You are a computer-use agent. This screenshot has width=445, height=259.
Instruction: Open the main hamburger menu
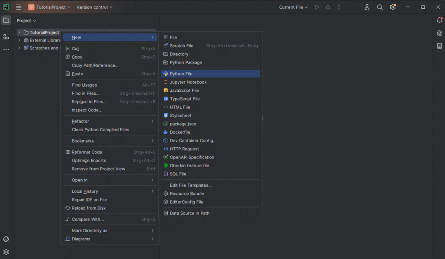[x=18, y=7]
